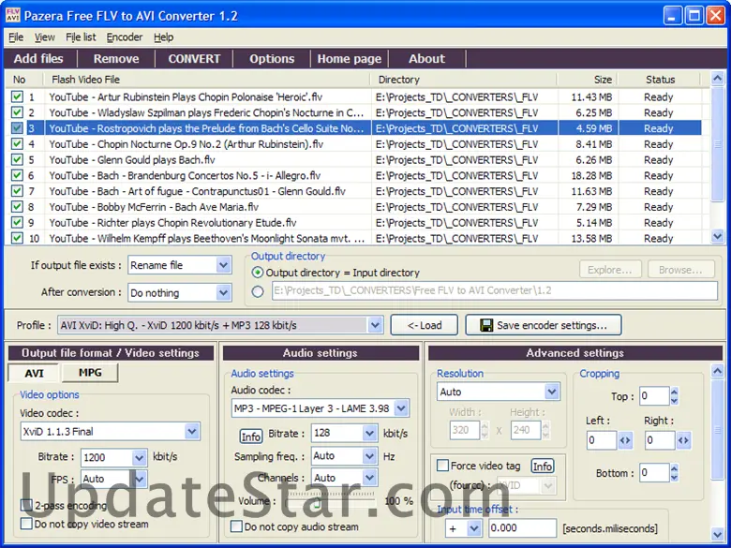Enable 2-pass encoding

click(x=26, y=505)
